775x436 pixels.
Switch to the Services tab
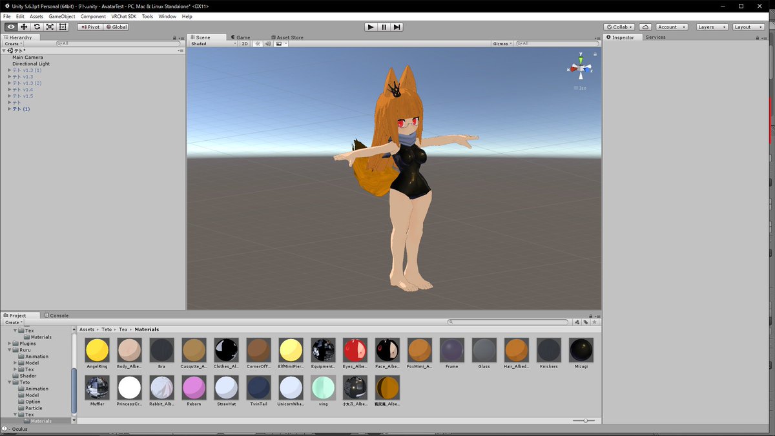tap(656, 37)
